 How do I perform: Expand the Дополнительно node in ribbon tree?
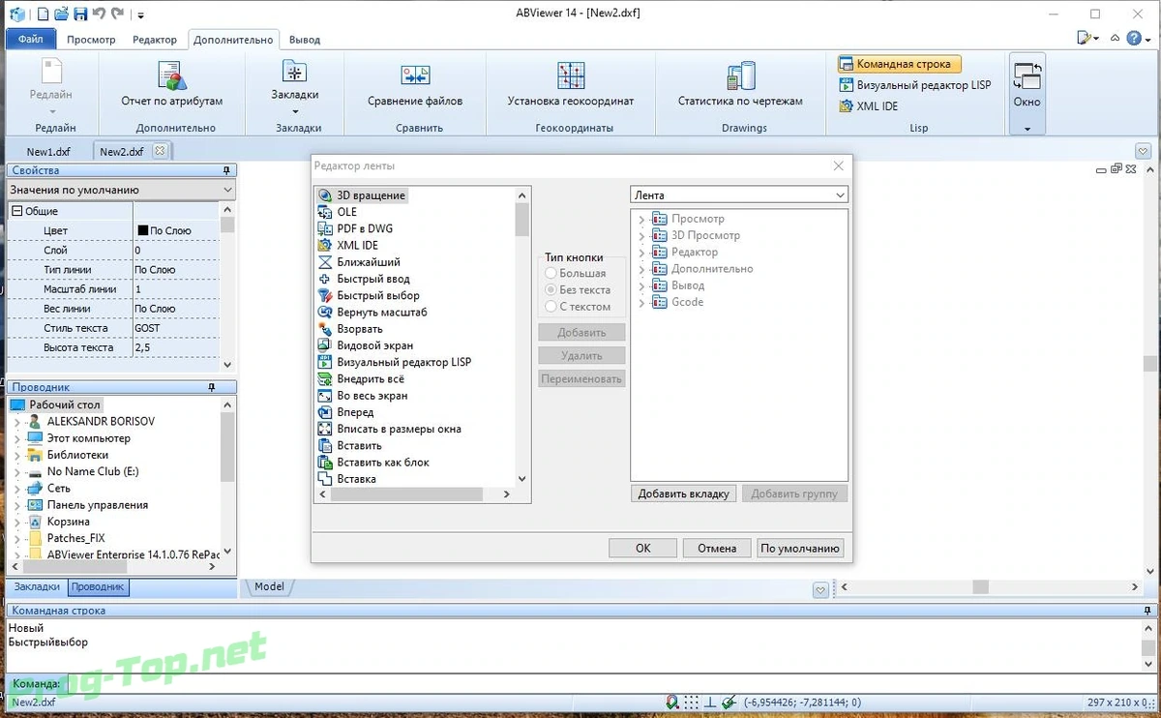[641, 270]
